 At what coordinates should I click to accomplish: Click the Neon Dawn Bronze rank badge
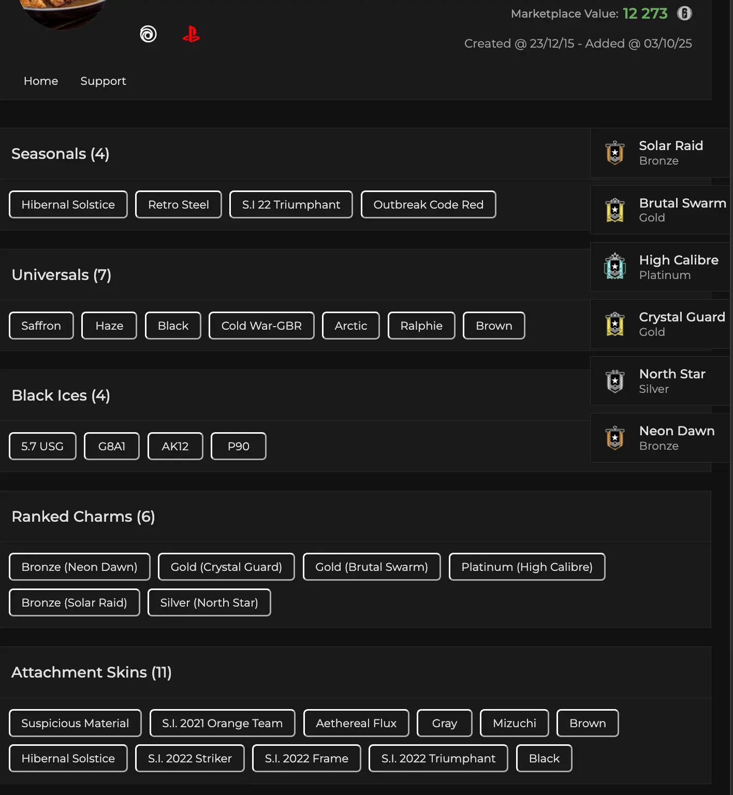tap(615, 438)
